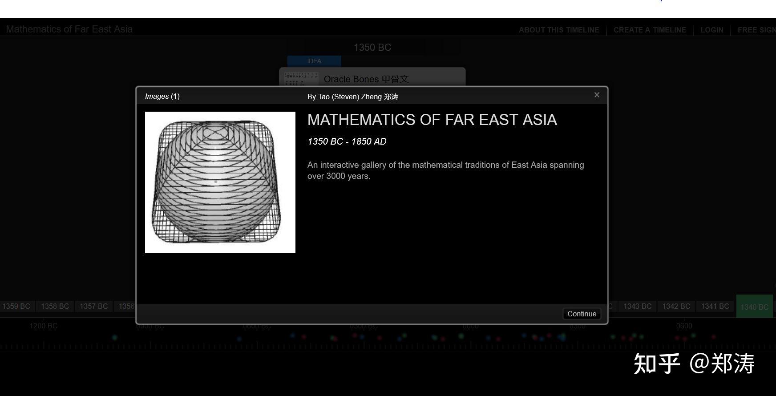Click the Login link

pyautogui.click(x=712, y=30)
